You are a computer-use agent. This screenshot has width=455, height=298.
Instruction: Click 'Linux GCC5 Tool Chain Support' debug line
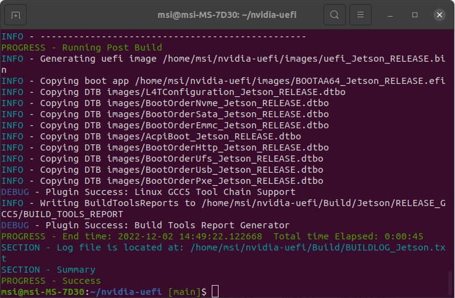coord(148,192)
